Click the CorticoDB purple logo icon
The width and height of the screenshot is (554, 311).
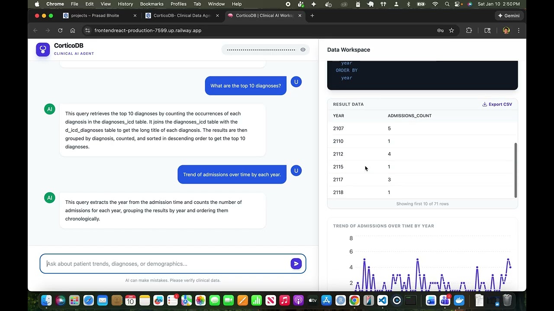[43, 50]
